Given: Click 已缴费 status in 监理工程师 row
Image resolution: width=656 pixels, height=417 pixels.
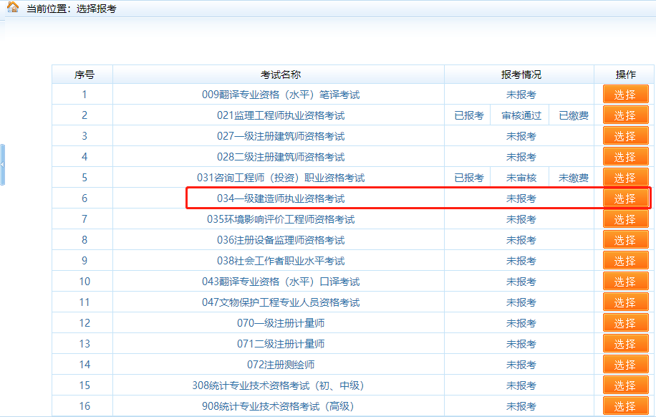Looking at the screenshot, I should pyautogui.click(x=573, y=115).
